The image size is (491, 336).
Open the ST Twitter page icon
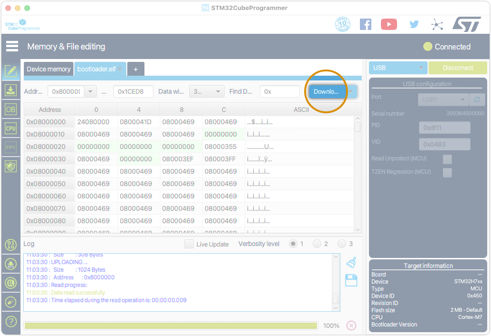click(x=414, y=24)
